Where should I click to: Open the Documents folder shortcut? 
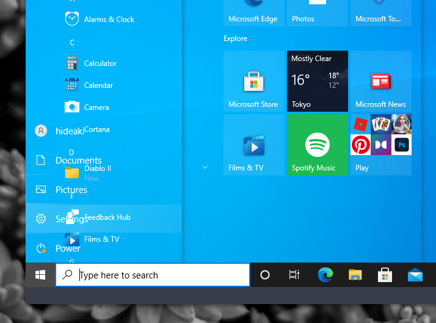click(x=68, y=160)
